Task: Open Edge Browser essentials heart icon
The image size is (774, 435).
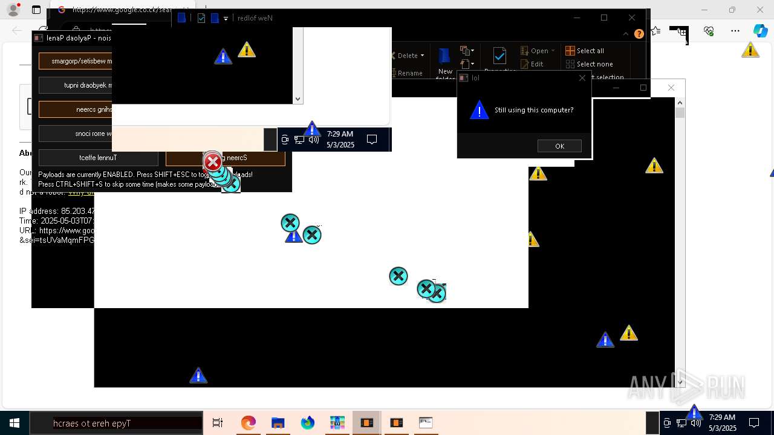Action: pos(709,31)
